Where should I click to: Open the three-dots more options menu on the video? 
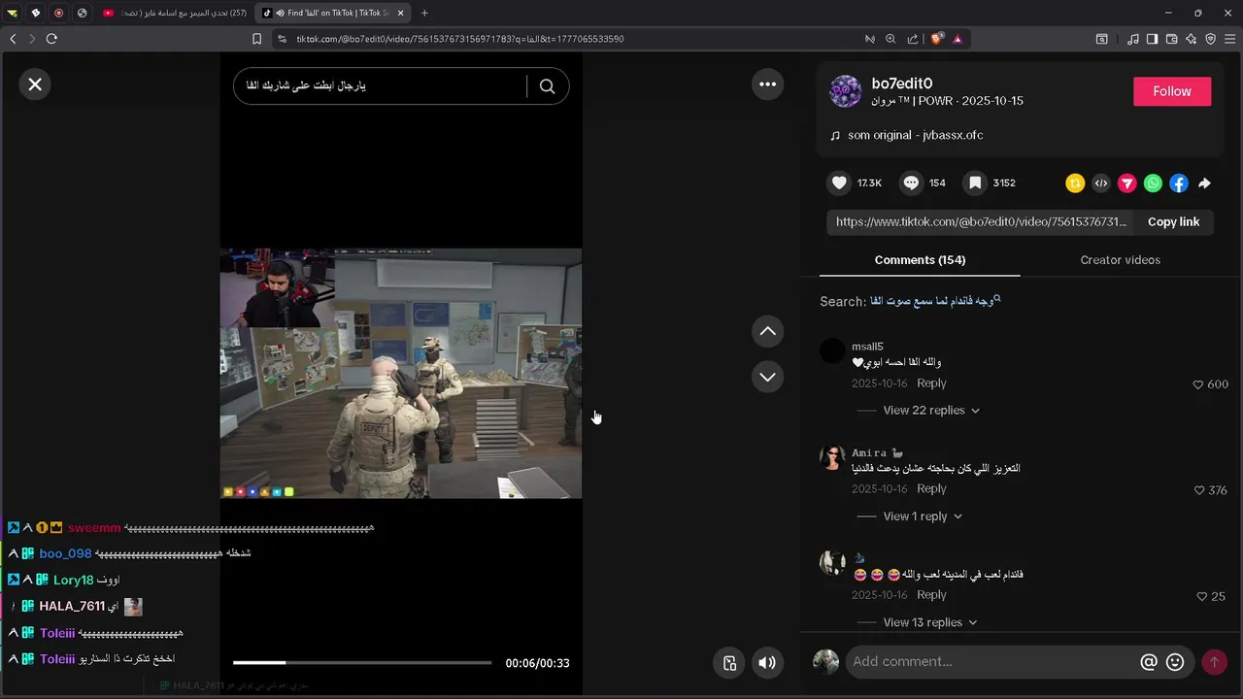[x=767, y=84]
